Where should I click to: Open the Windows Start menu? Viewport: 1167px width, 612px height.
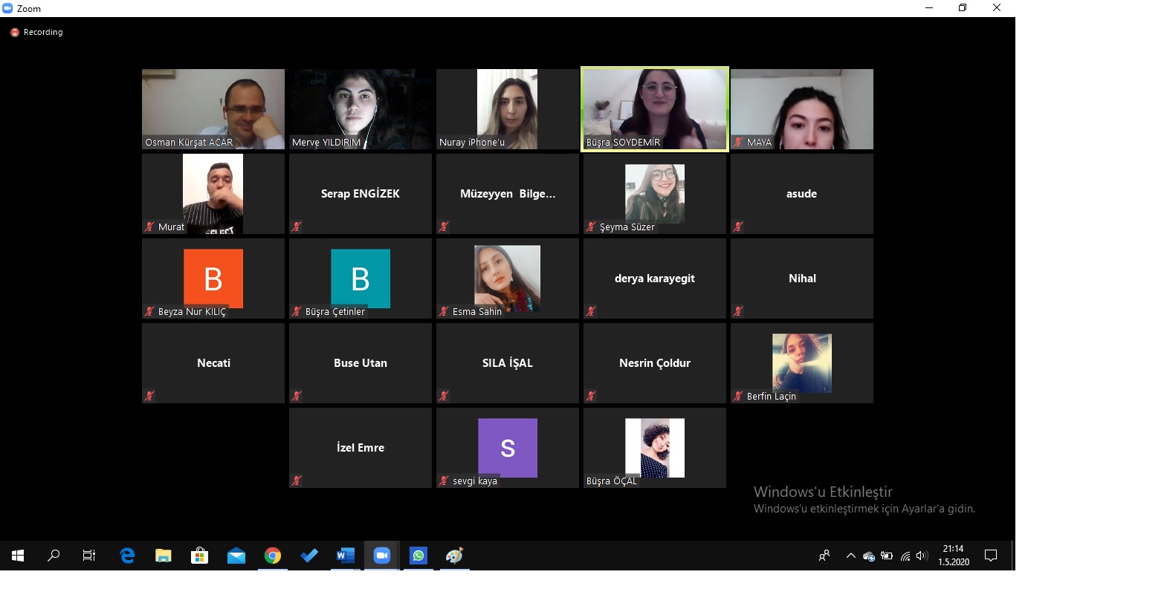pyautogui.click(x=18, y=556)
